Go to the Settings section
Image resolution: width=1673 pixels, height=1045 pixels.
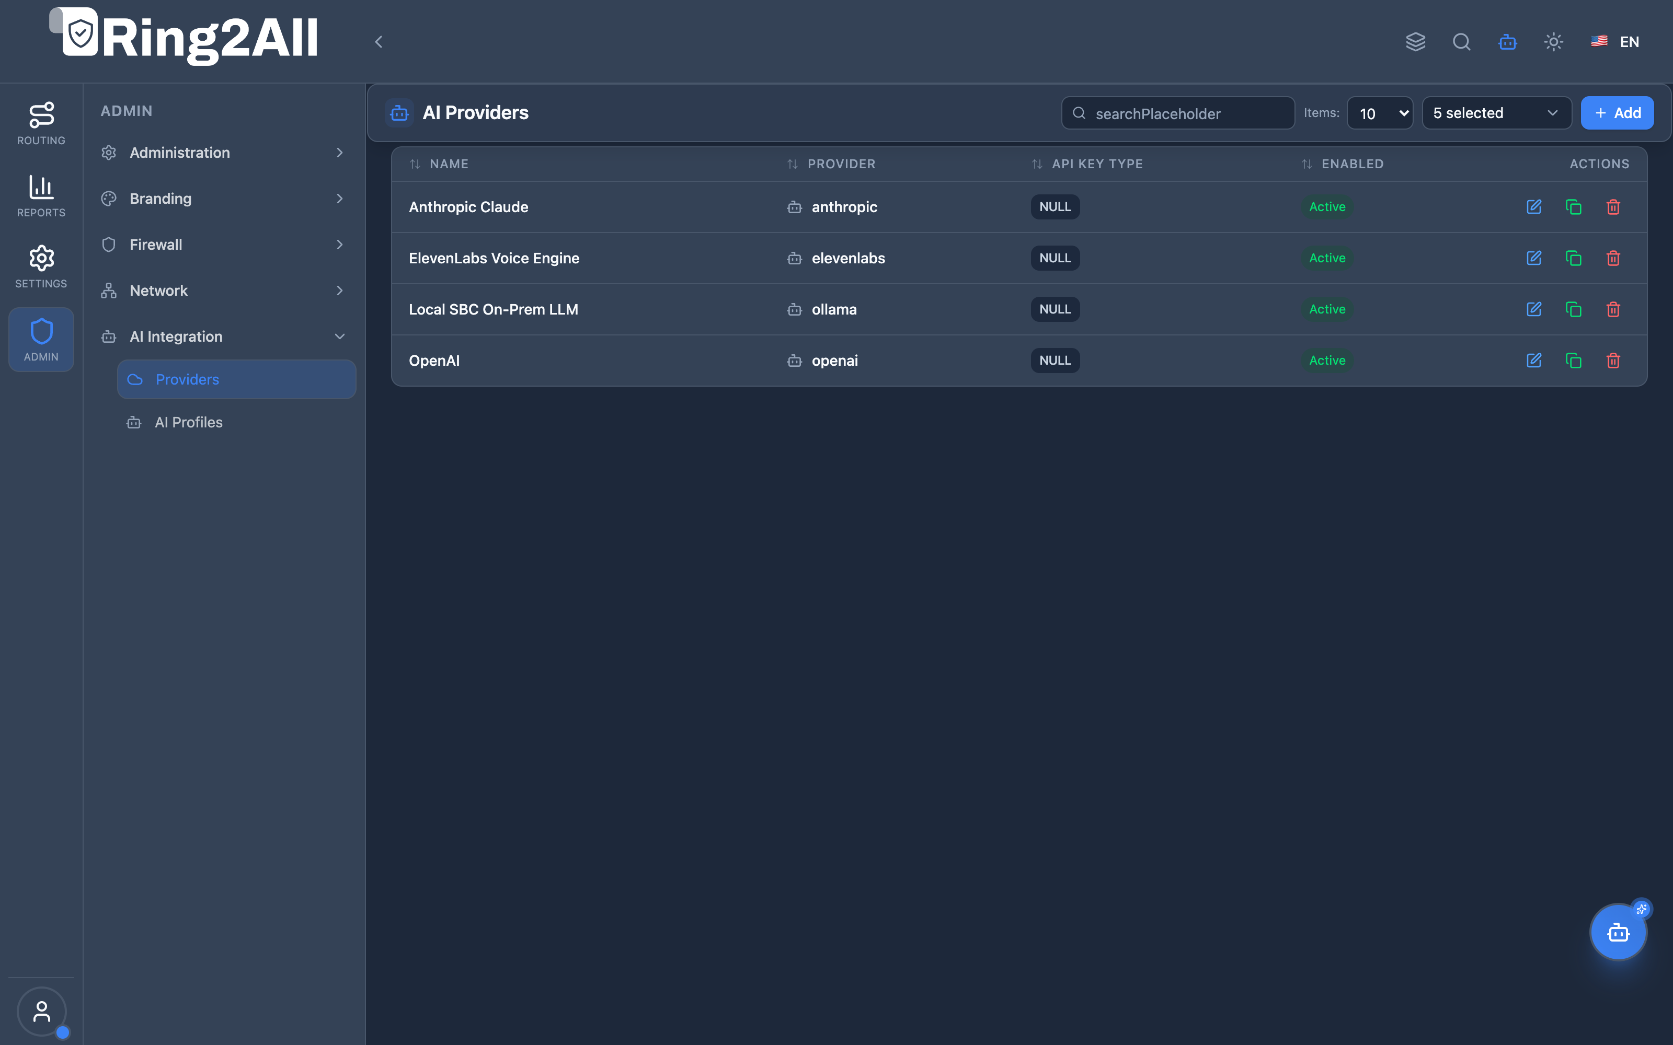click(41, 267)
